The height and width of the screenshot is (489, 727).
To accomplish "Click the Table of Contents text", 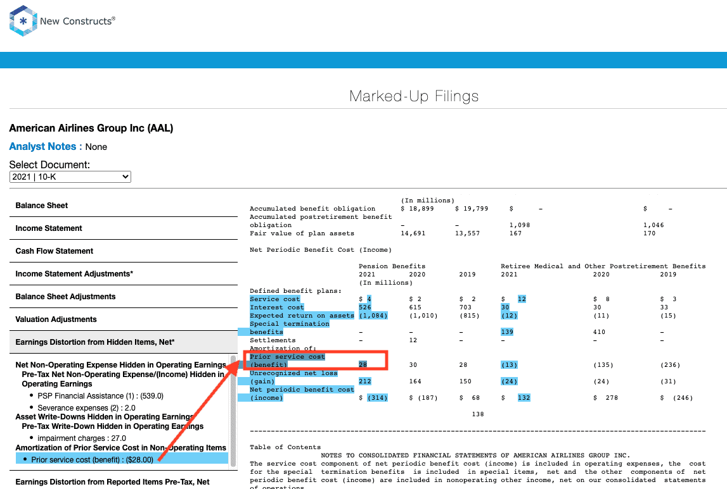I will (x=285, y=447).
